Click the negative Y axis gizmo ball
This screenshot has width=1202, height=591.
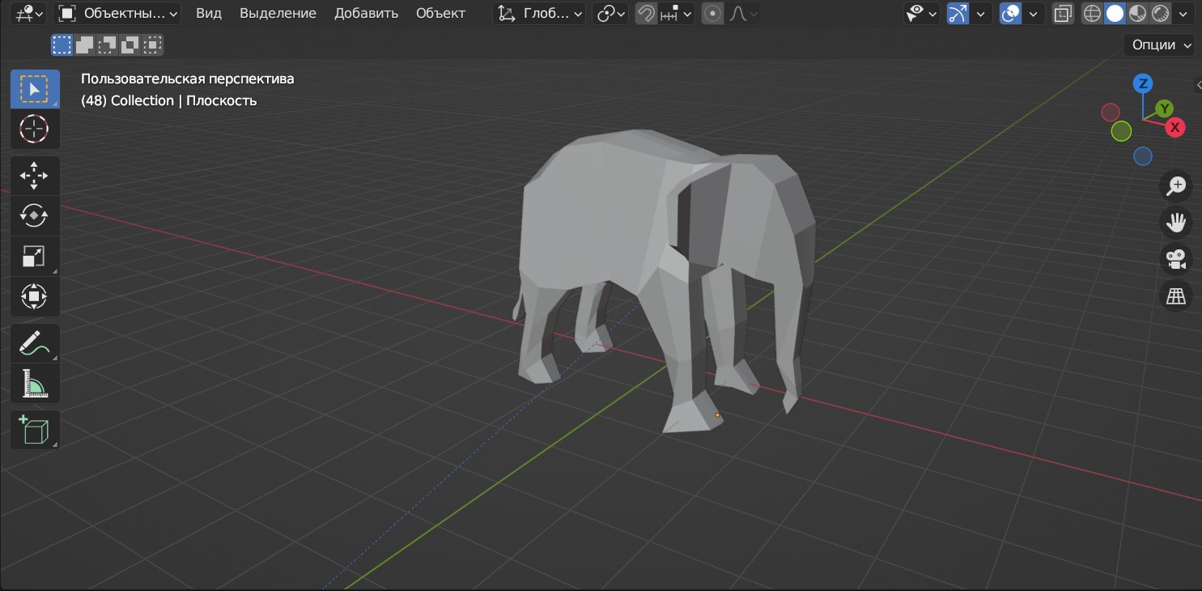pyautogui.click(x=1121, y=131)
